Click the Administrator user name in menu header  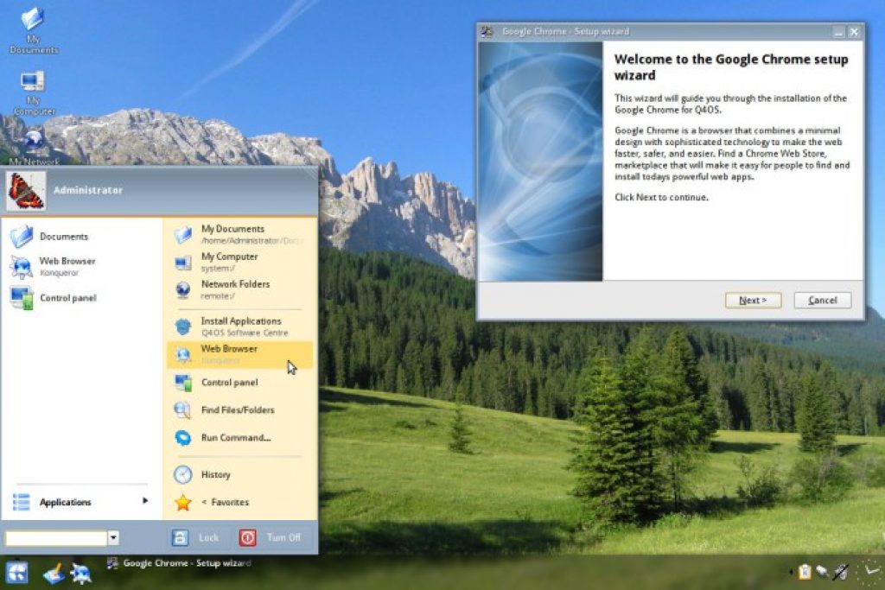point(88,190)
